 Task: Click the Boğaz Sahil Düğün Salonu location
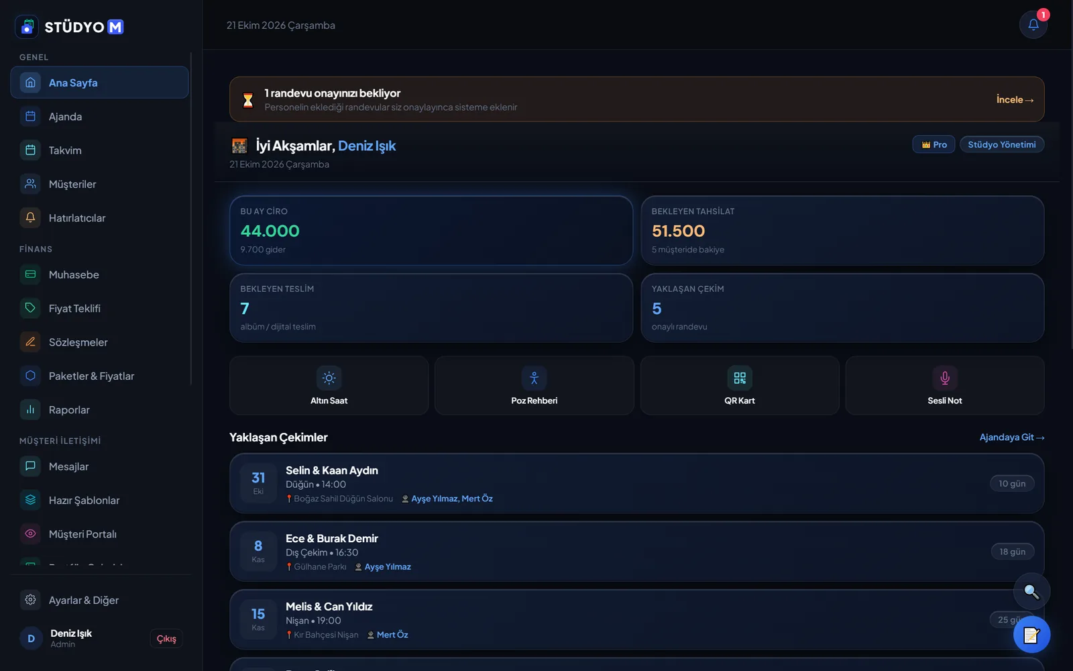click(343, 499)
